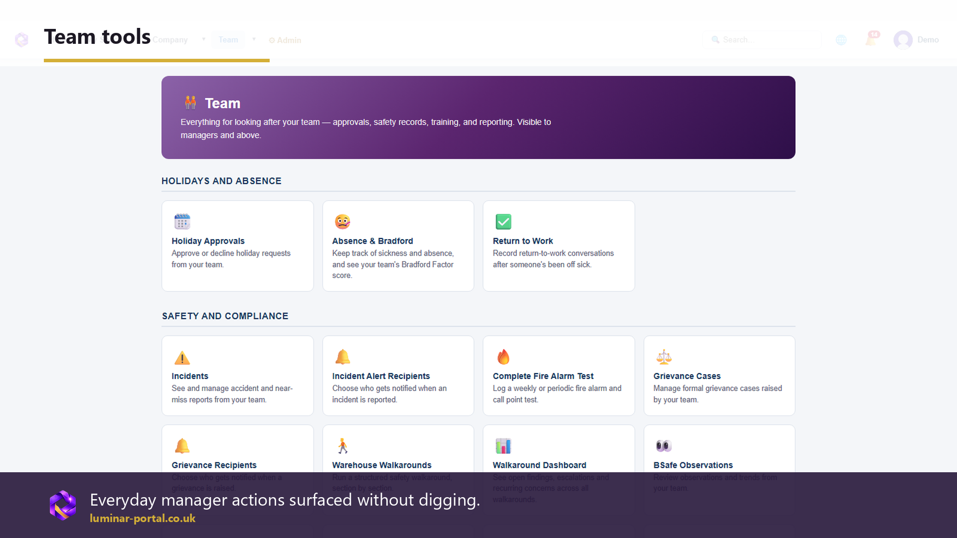This screenshot has width=957, height=538.
Task: Click the Demo username text
Action: pyautogui.click(x=928, y=40)
